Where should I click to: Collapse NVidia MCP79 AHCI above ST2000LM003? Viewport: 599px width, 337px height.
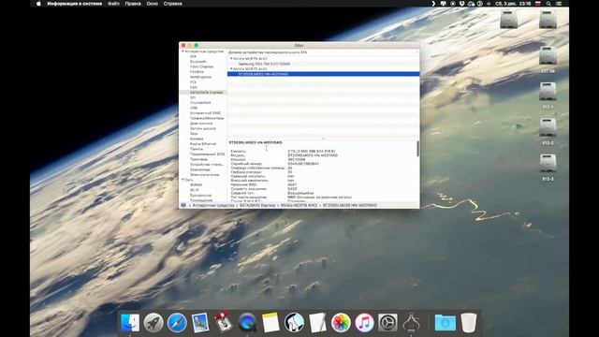pyautogui.click(x=231, y=68)
